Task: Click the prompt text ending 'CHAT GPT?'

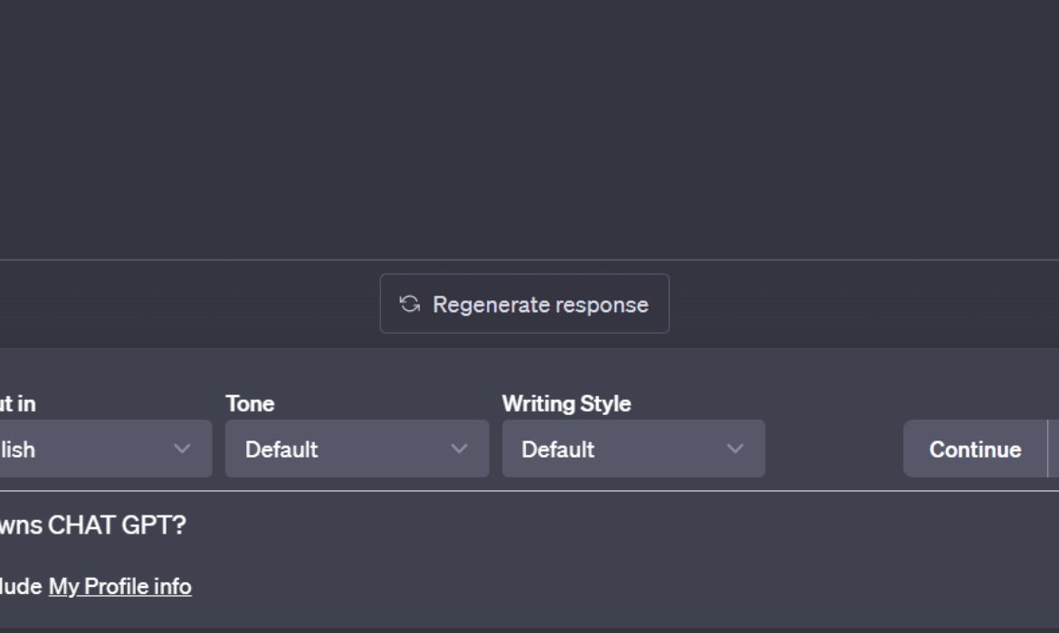Action: click(x=92, y=525)
